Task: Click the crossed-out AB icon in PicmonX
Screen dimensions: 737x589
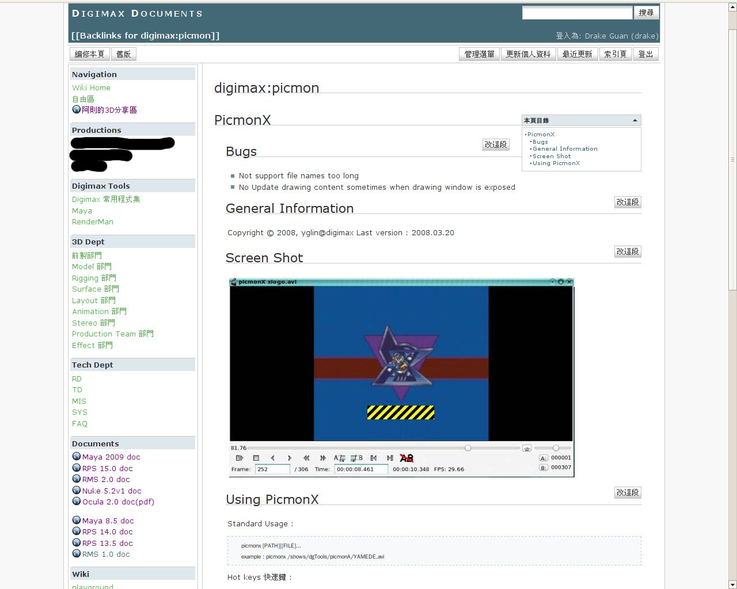Action: click(x=407, y=458)
